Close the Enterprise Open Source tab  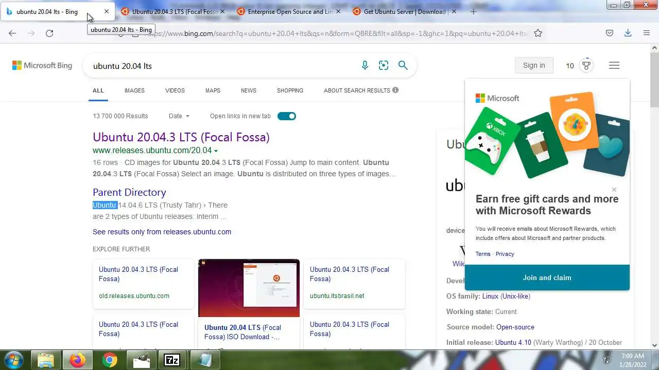338,11
